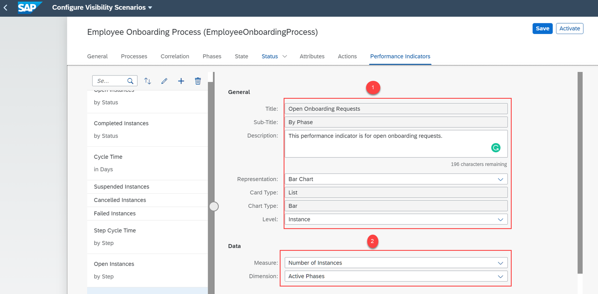The image size is (598, 294).
Task: Switch to the Correlation tab
Action: tap(175, 56)
